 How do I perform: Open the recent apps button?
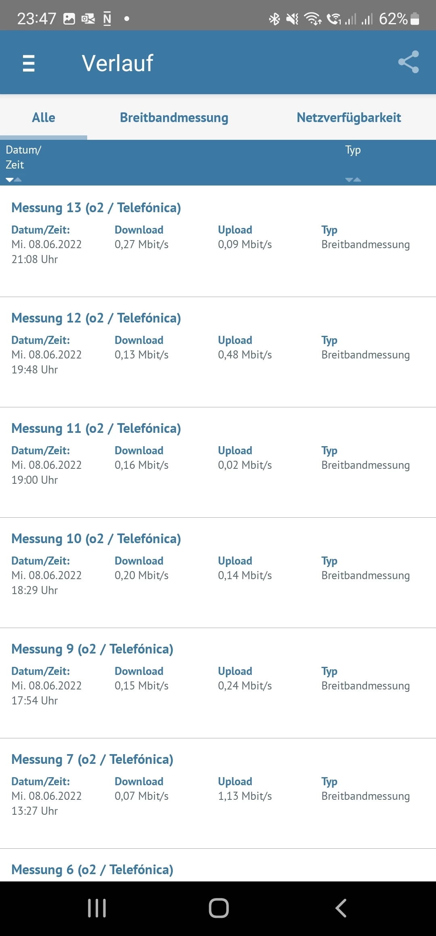97,908
